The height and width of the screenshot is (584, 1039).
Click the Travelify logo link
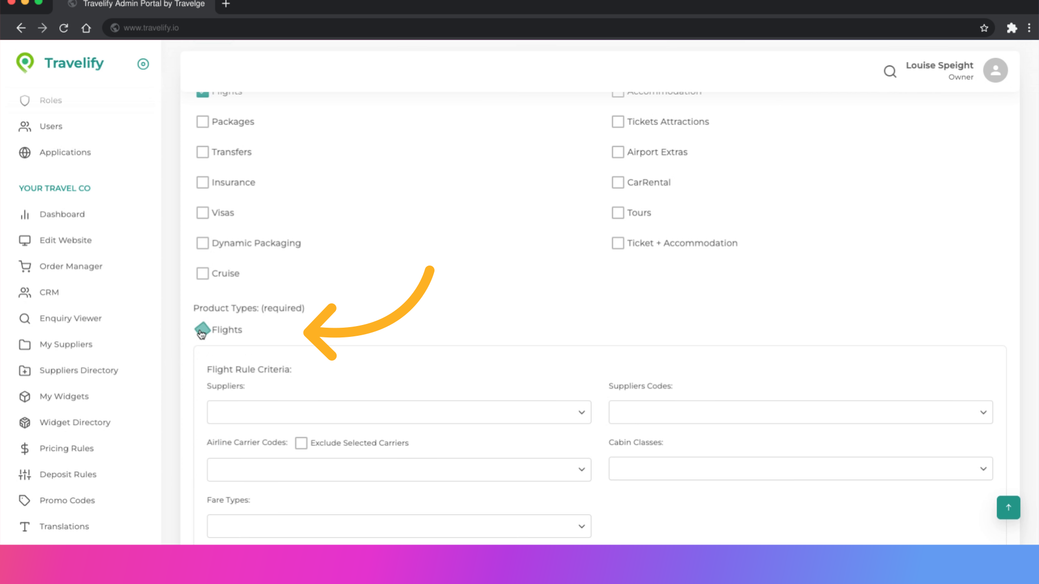[60, 63]
